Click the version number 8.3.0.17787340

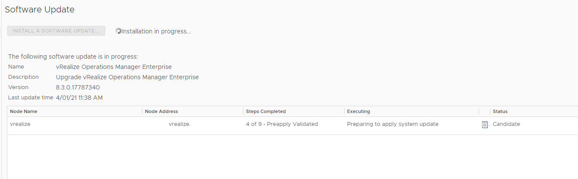[78, 87]
